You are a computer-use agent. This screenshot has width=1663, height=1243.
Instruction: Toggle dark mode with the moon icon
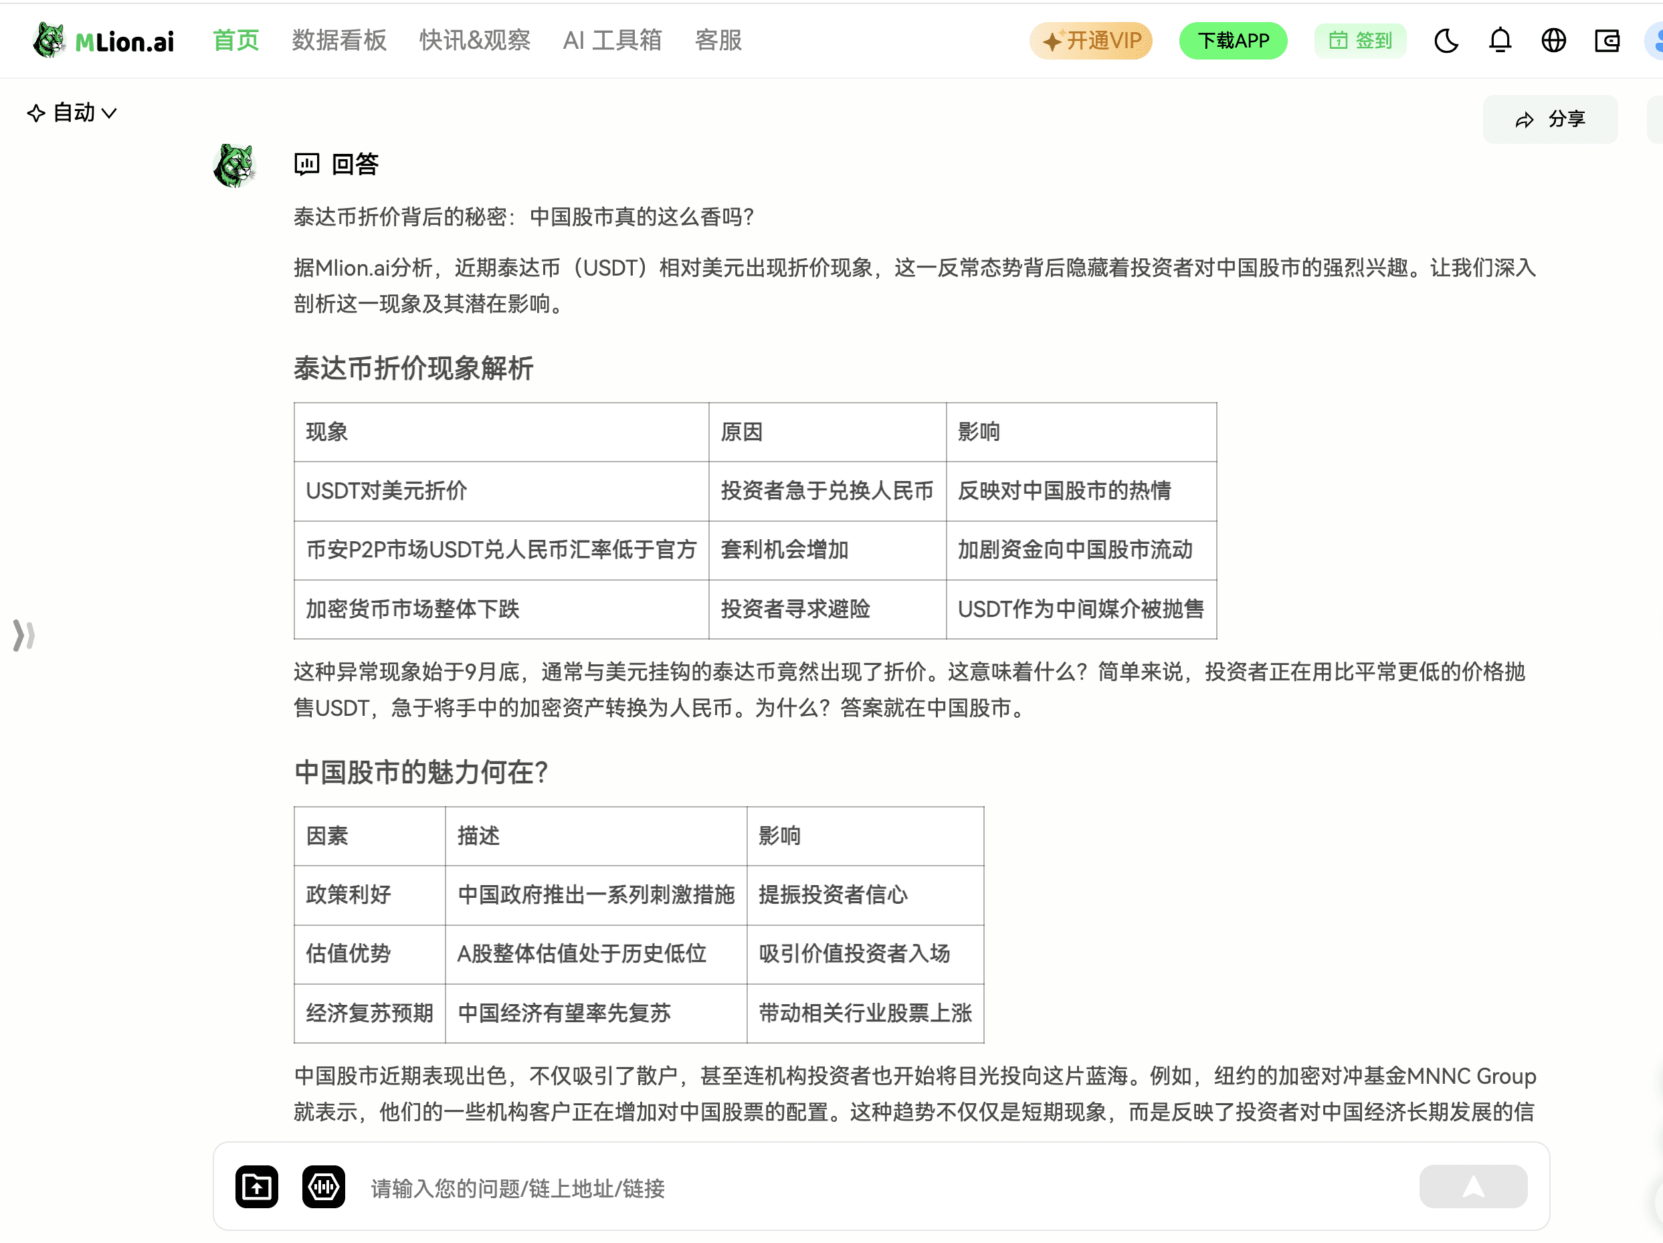click(x=1446, y=41)
